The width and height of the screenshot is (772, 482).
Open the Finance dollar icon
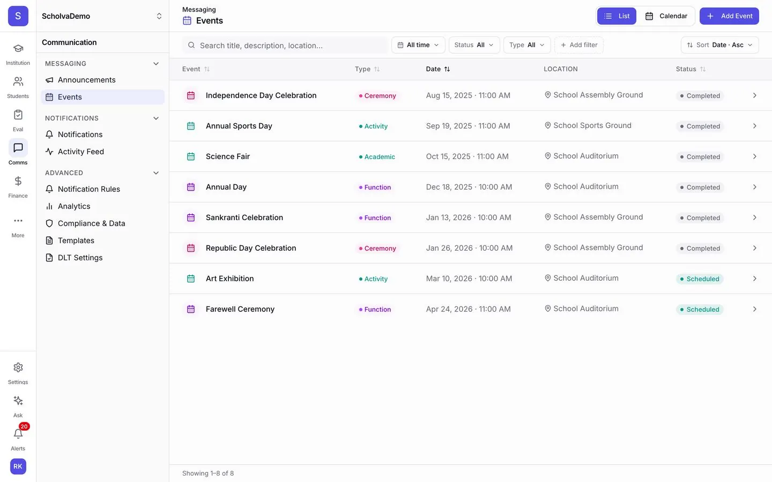pos(18,181)
